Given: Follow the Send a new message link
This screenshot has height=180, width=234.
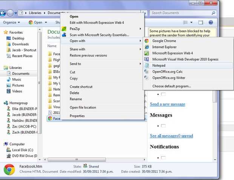Looking at the screenshot, I should (168, 104).
